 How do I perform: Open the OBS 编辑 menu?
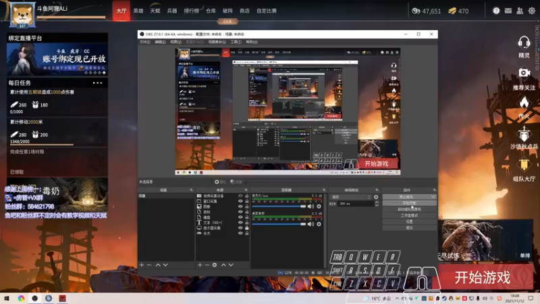(160, 42)
